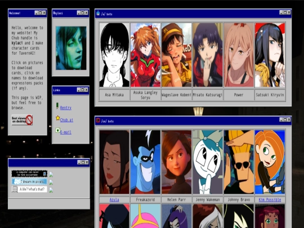Maximize the /a/ bots window

pos(285,12)
